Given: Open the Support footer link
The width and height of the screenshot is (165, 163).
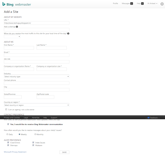Looking at the screenshot, I should [54, 118].
